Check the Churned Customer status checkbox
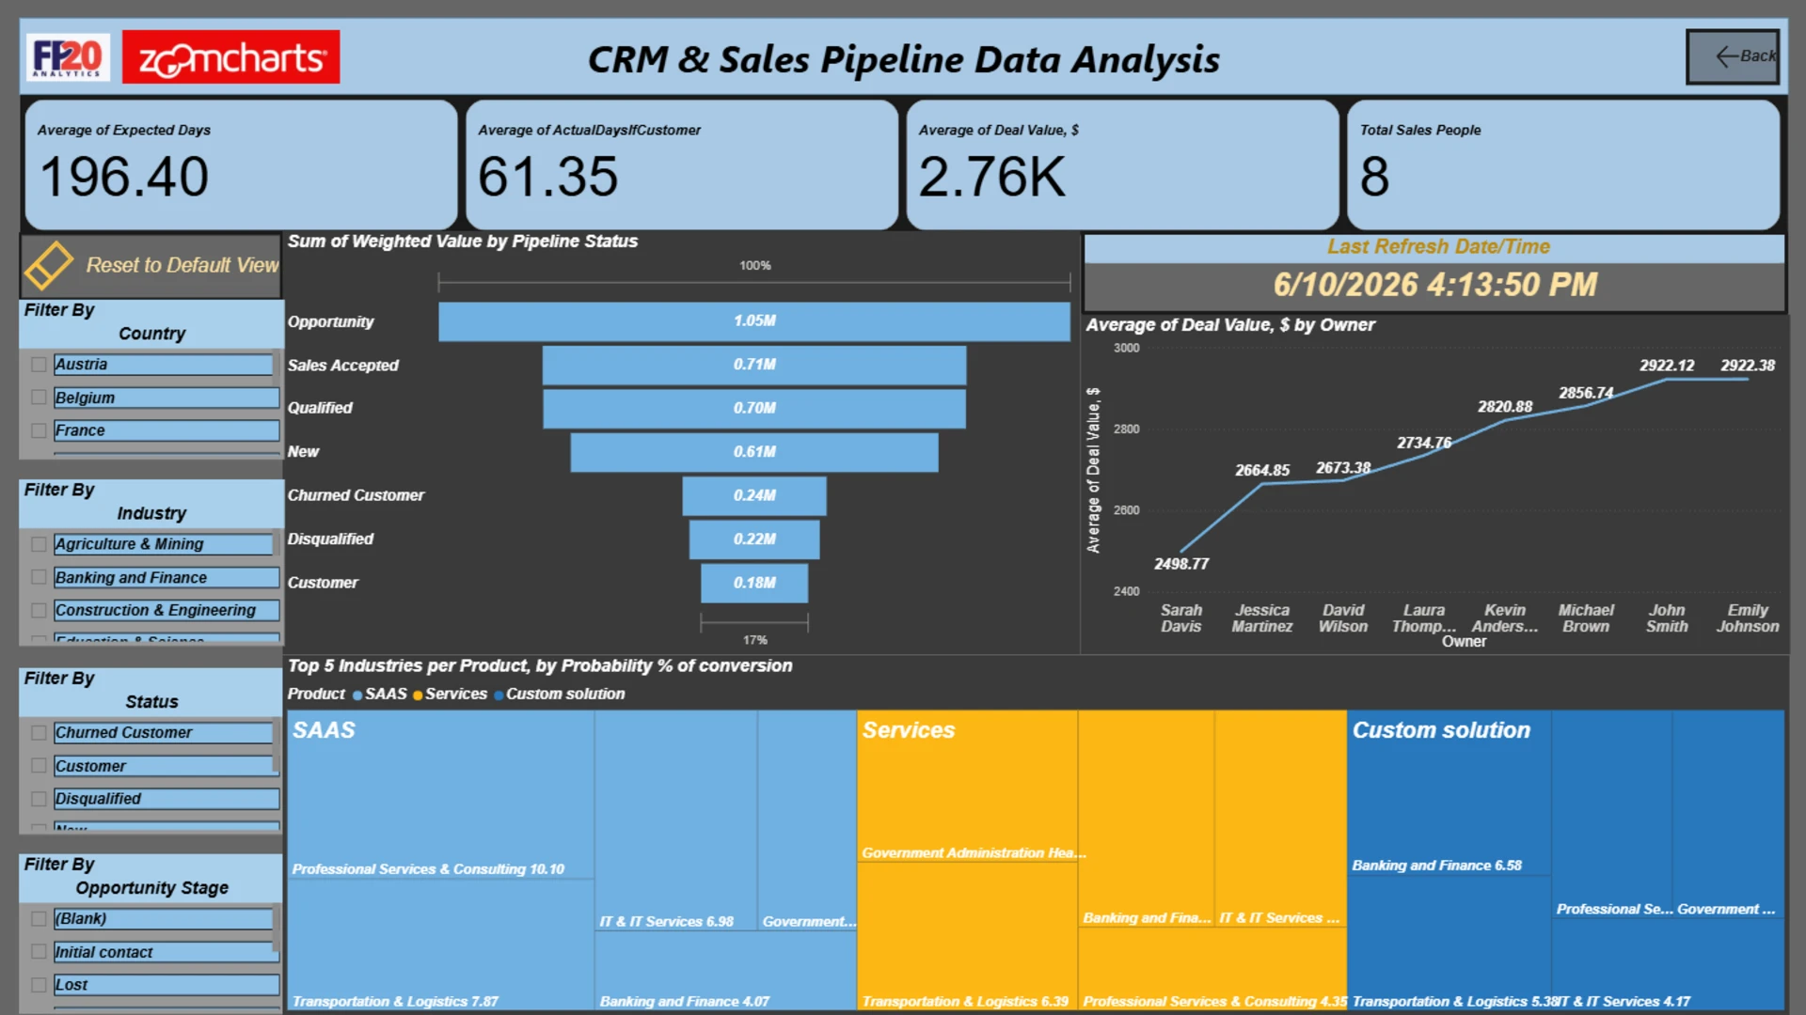Screen dimensions: 1806x1015 click(39, 732)
